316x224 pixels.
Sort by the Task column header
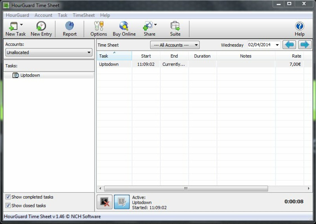[114, 56]
